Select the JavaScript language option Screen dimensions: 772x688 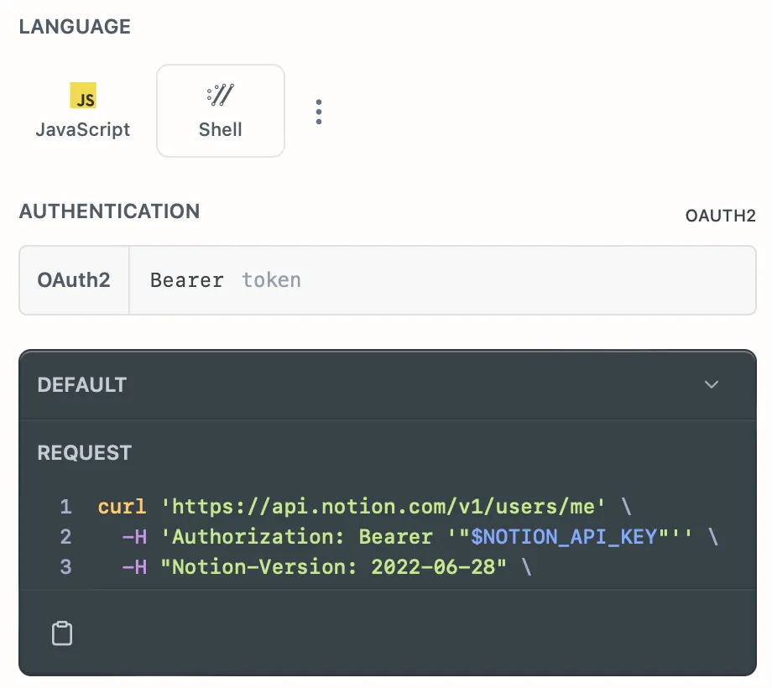[83, 111]
